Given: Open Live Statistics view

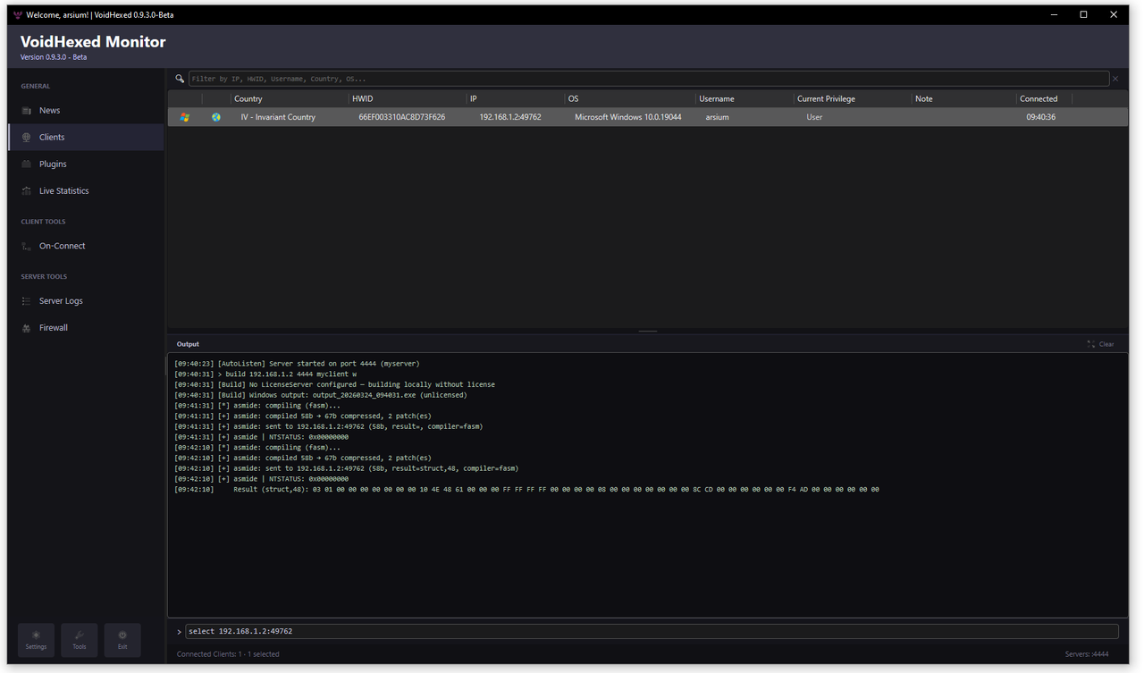Looking at the screenshot, I should 86,191.
